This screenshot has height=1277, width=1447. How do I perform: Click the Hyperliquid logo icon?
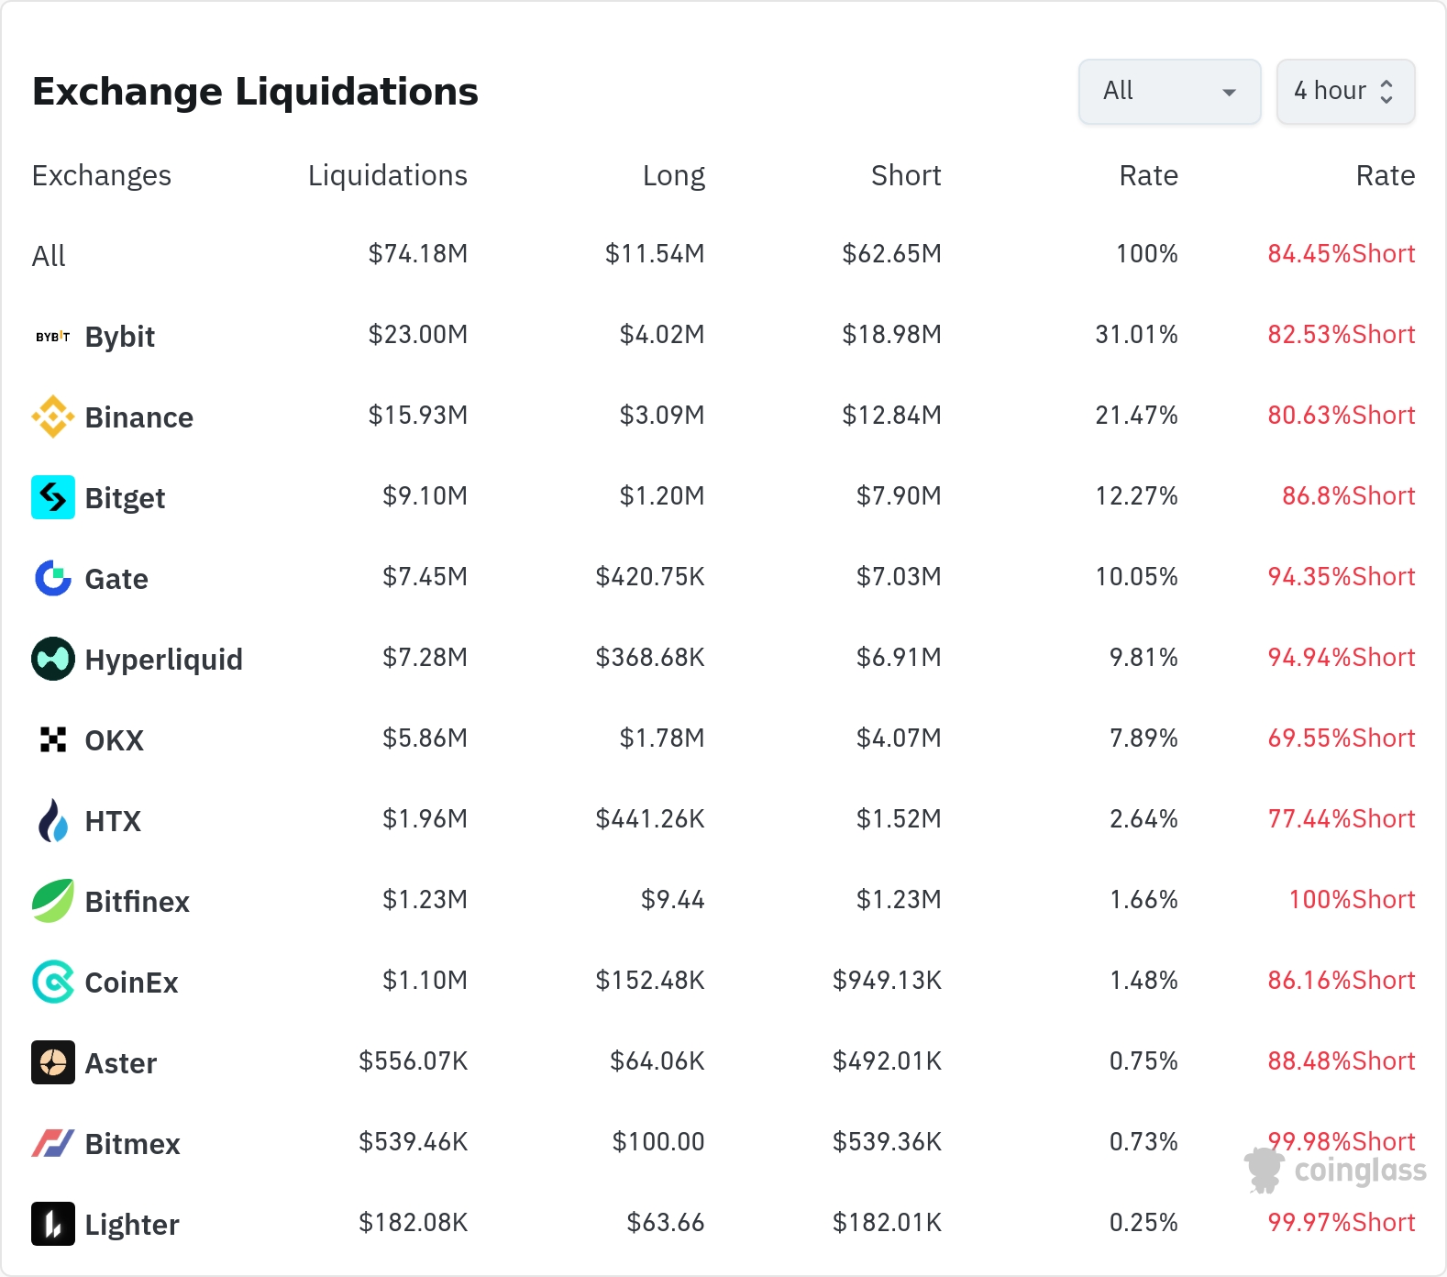click(53, 659)
